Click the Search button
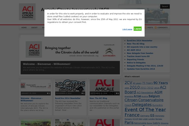This screenshot has height=126, width=189. (x=165, y=6)
